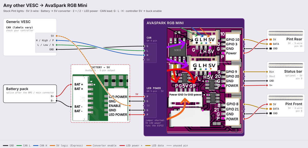This screenshot has height=148, width=308.
Task: Click the 'Generic VESC' box heading
Action: 18,22
